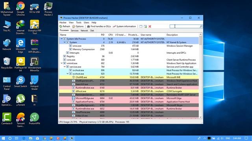
Task: Click the Refresh toolbar button
Action: tap(65, 26)
